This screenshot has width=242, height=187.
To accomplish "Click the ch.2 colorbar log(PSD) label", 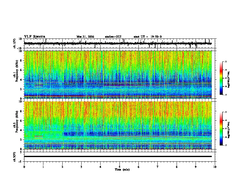I will (229, 130).
